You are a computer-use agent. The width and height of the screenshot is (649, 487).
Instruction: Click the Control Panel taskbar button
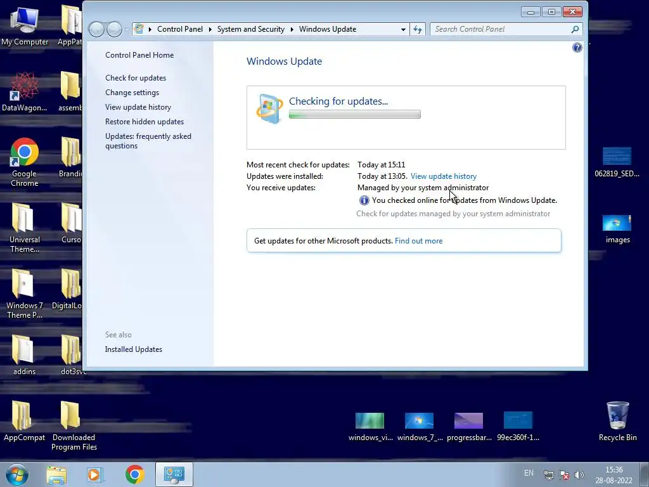174,474
